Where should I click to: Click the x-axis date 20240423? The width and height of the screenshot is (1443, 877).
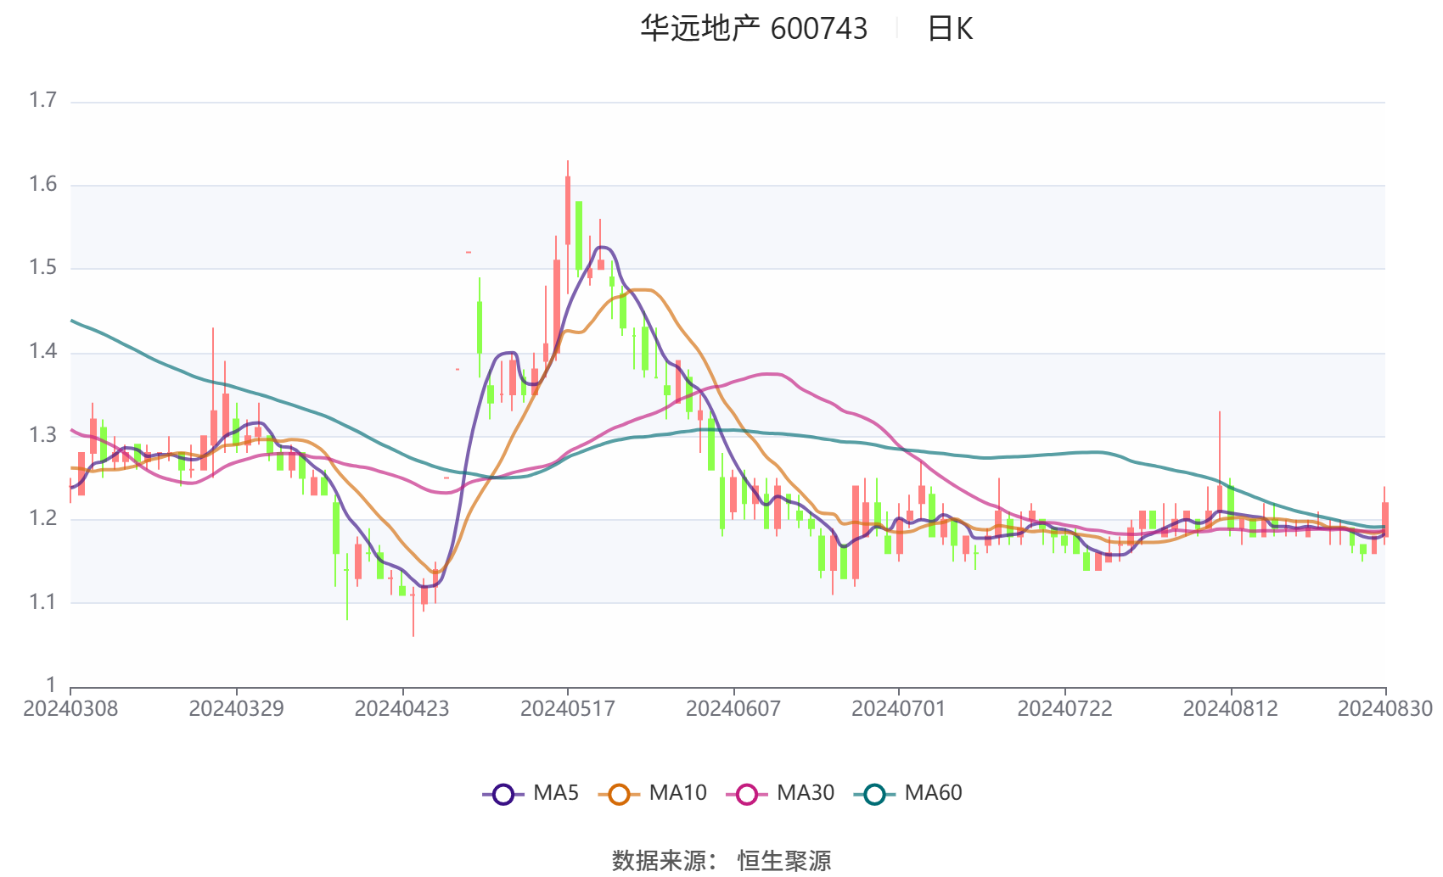point(401,709)
